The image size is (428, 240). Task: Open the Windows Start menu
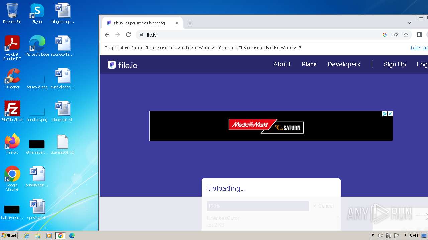9,235
